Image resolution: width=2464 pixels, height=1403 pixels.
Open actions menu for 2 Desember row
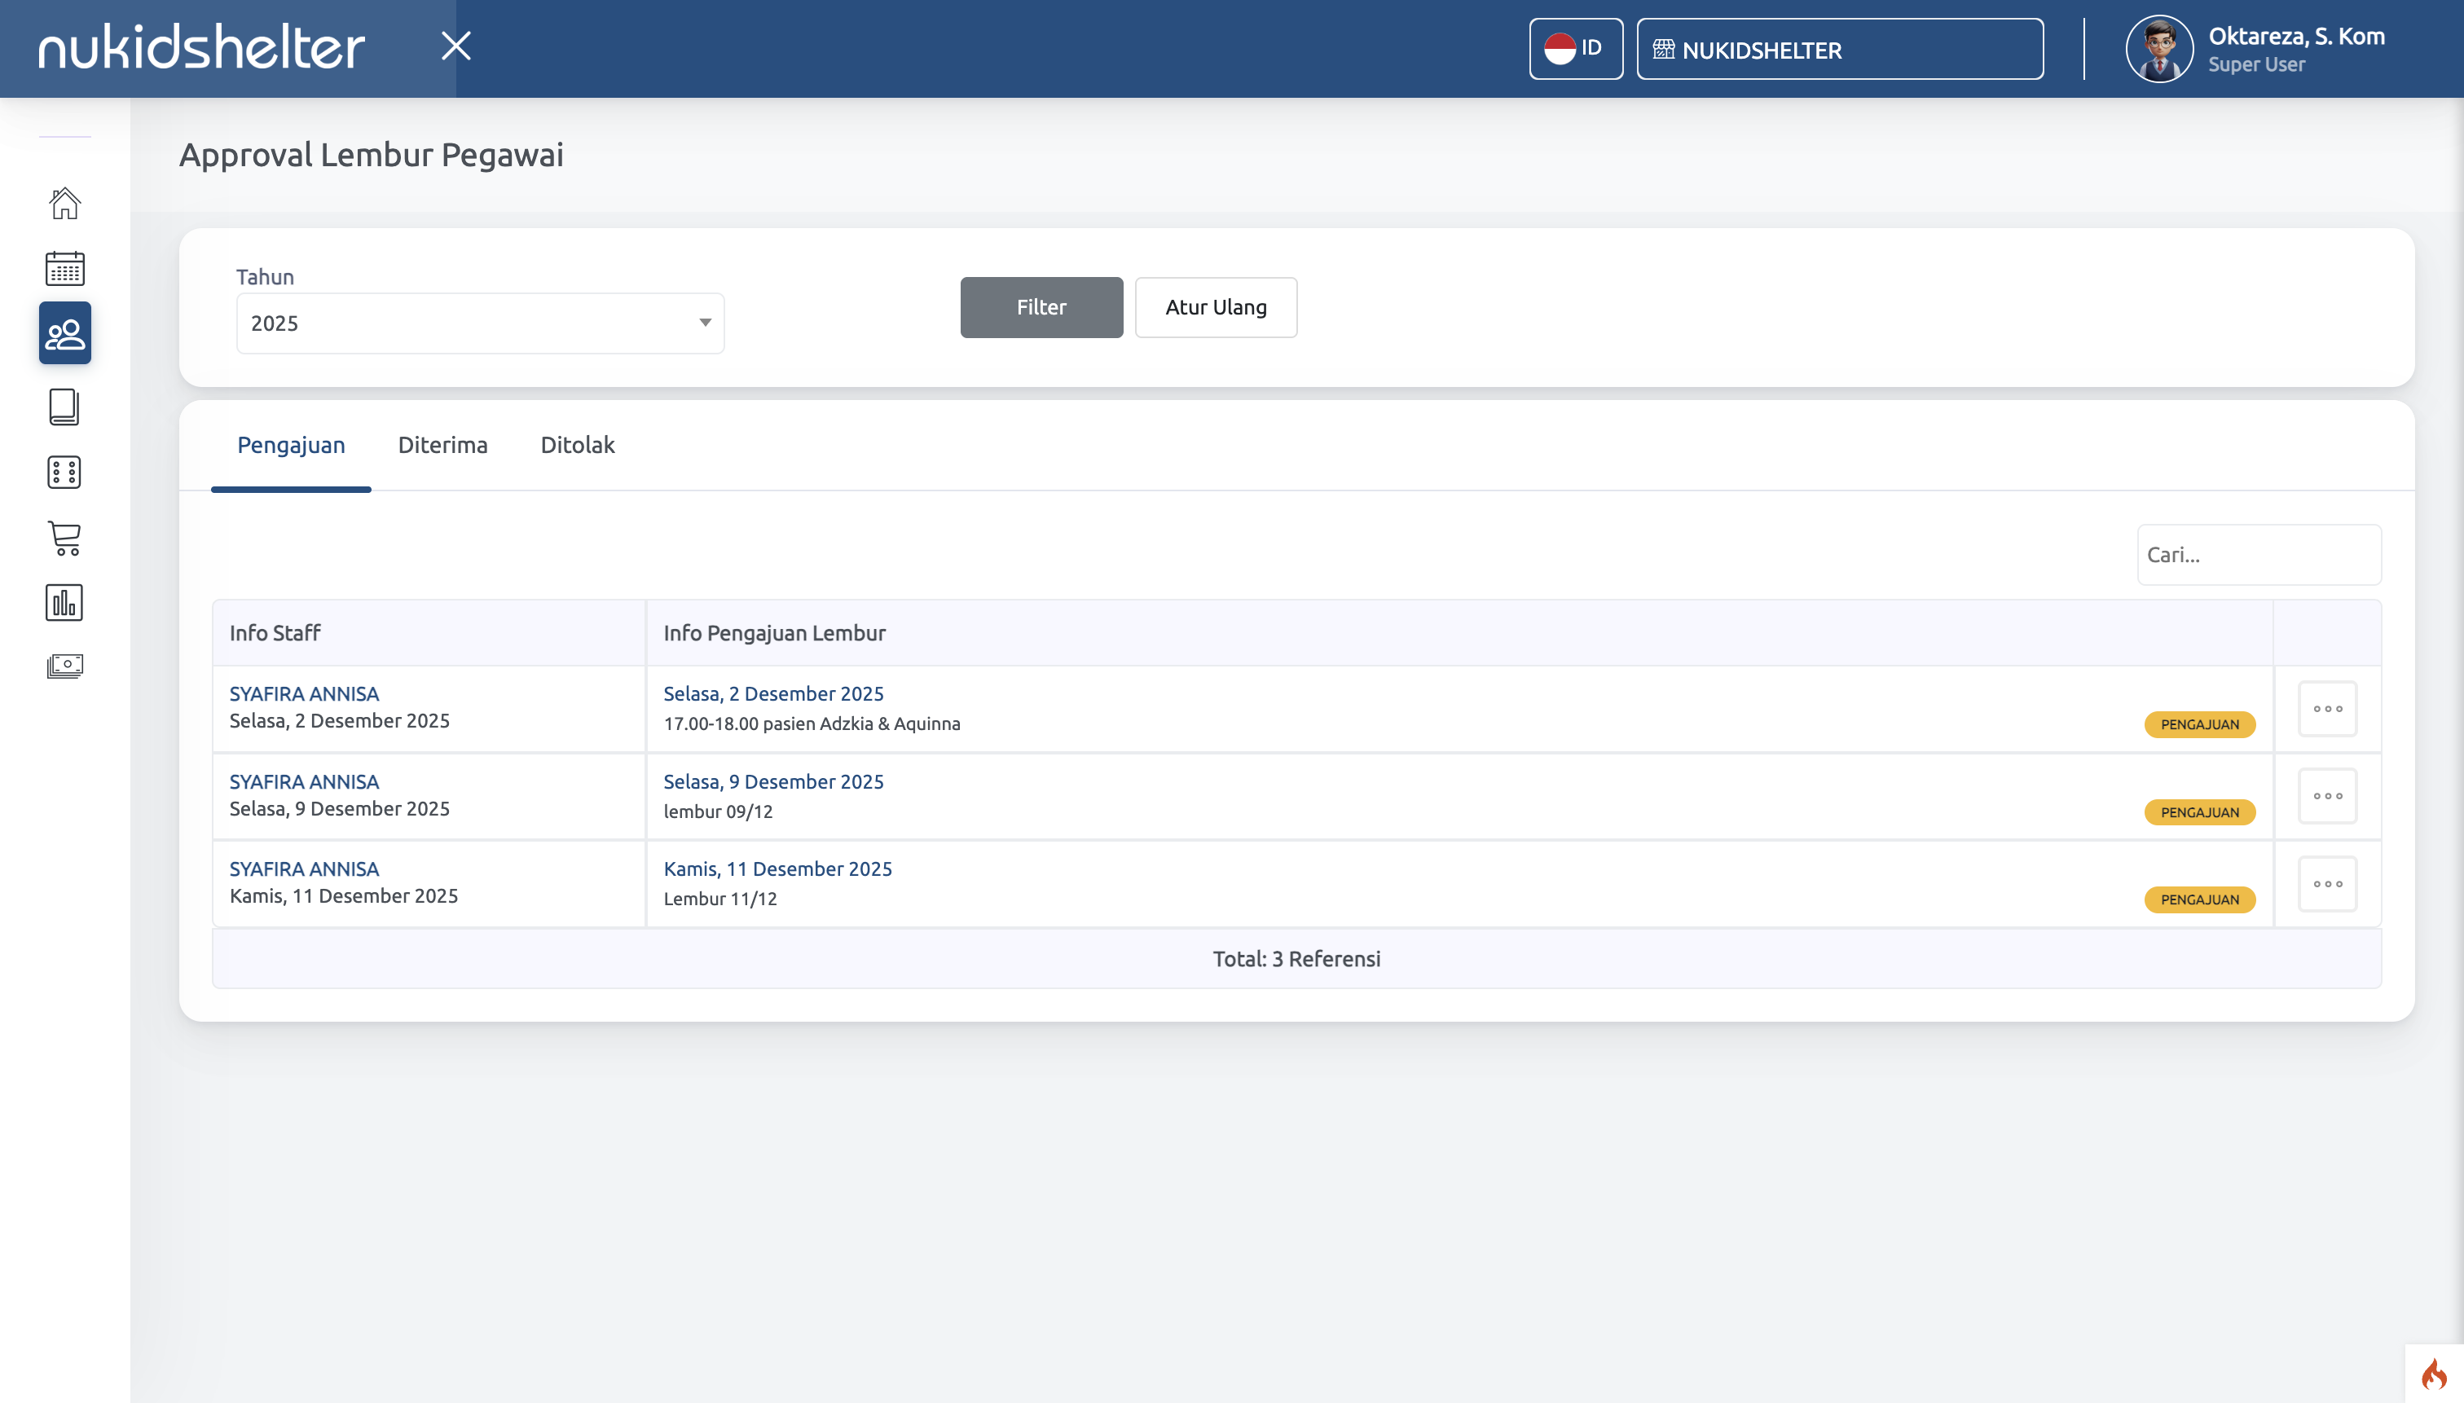2326,709
